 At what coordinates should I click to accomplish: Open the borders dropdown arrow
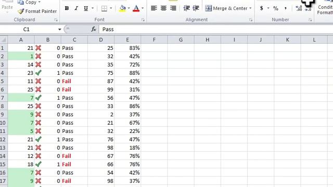point(111,8)
